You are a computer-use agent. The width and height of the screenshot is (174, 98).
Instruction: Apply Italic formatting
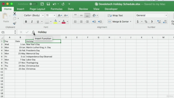(32, 22)
